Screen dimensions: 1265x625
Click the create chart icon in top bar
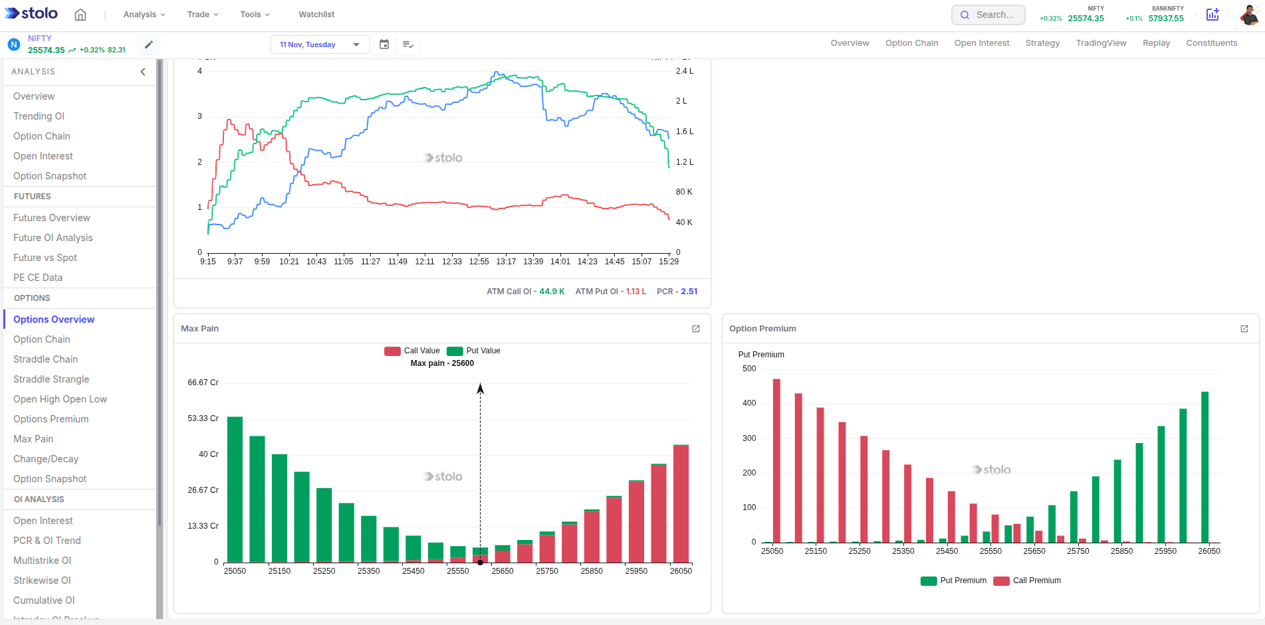[1212, 14]
